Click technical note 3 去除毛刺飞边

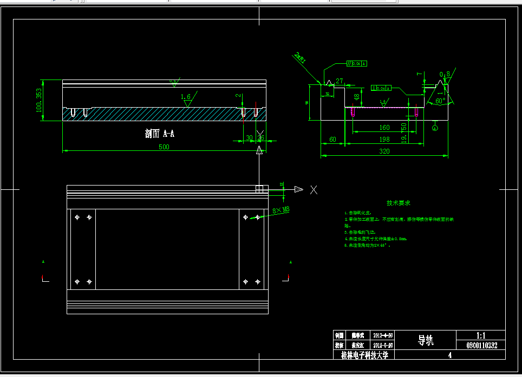click(360, 233)
